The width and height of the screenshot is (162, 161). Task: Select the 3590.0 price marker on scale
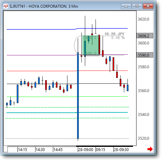[145, 55]
